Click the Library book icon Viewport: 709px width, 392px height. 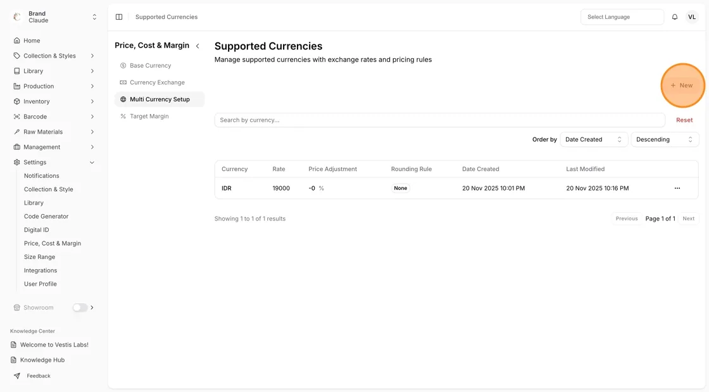click(x=16, y=71)
